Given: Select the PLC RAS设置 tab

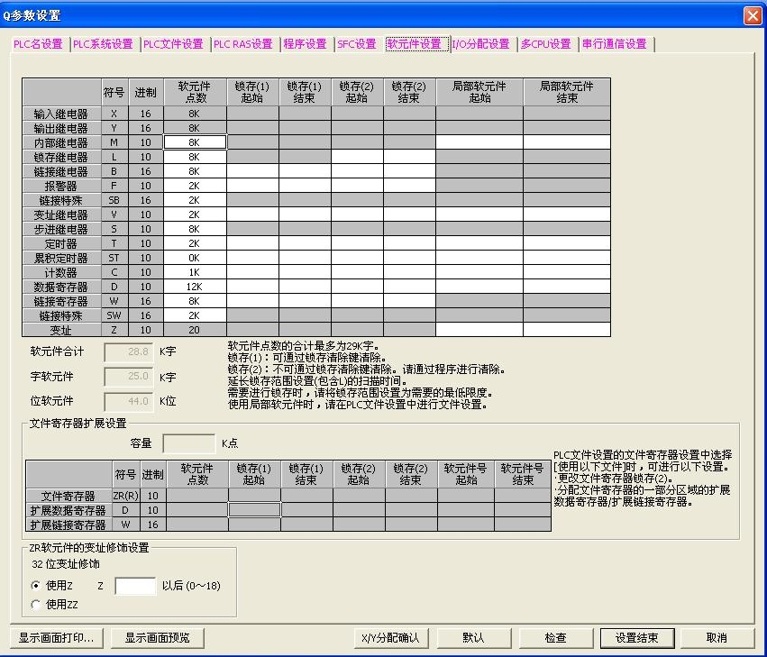Looking at the screenshot, I should pyautogui.click(x=243, y=44).
